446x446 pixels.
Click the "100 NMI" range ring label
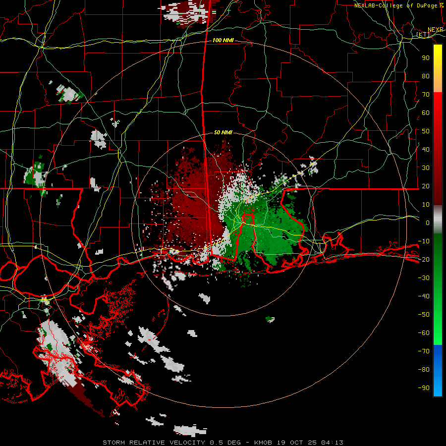coord(223,40)
